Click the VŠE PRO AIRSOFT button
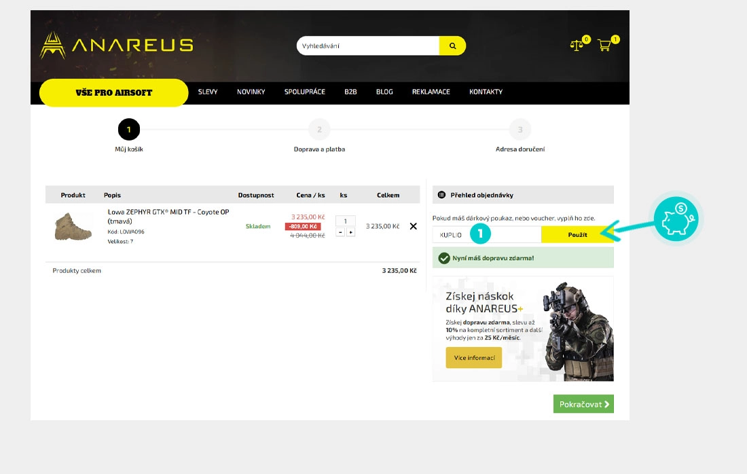The width and height of the screenshot is (747, 474). 114,92
